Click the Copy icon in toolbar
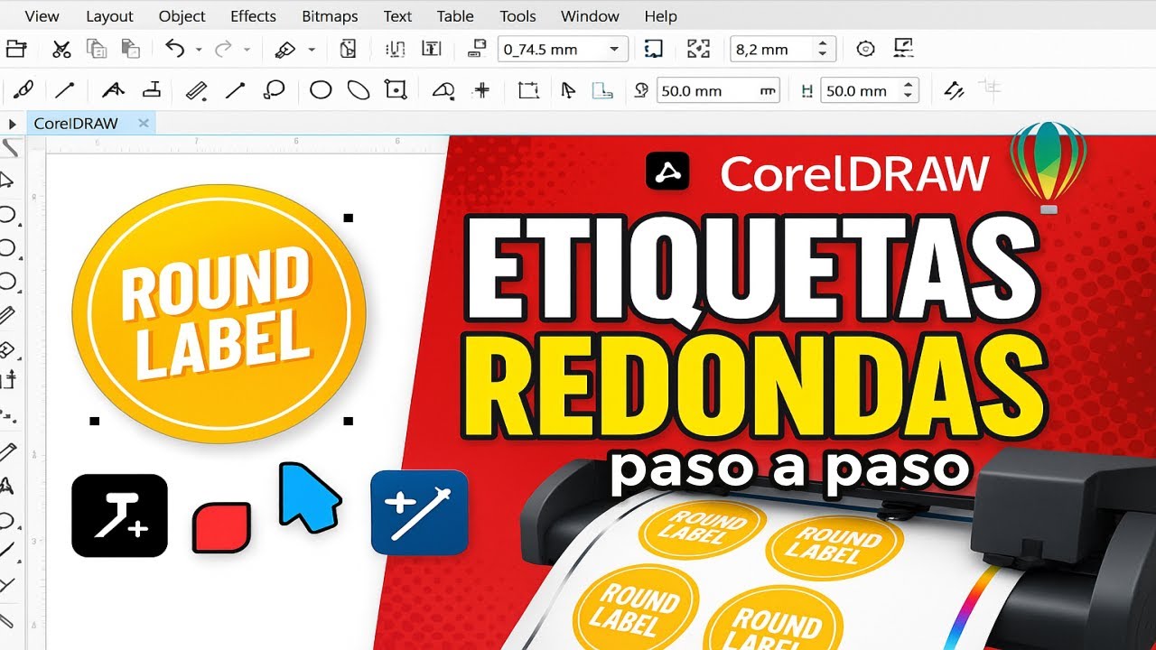This screenshot has height=650, width=1156. point(96,49)
